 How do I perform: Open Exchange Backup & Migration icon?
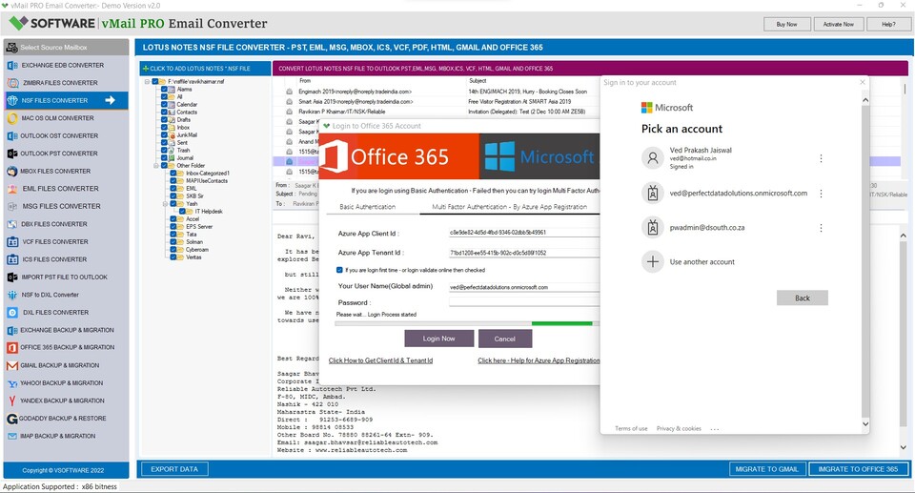12,330
